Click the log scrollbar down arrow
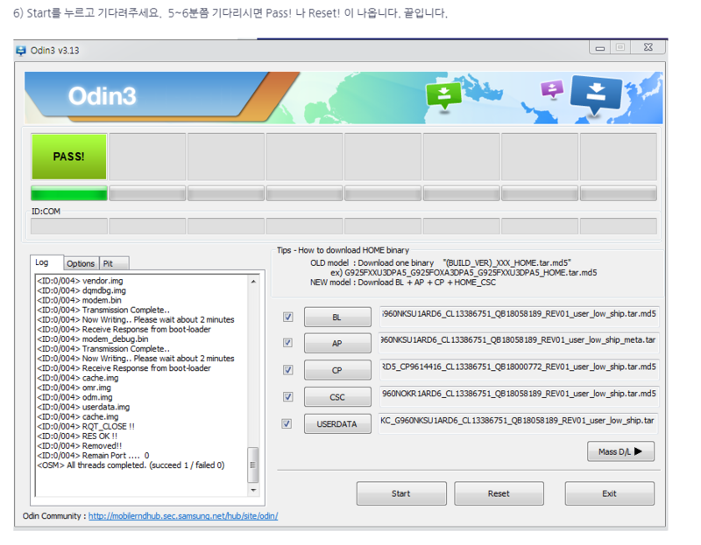The height and width of the screenshot is (545, 701). [253, 490]
